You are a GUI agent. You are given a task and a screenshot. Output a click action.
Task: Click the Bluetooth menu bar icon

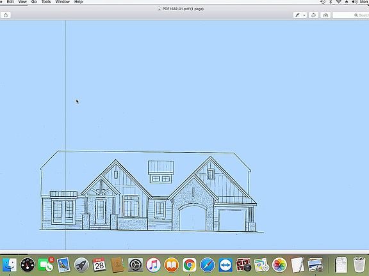tap(331, 2)
